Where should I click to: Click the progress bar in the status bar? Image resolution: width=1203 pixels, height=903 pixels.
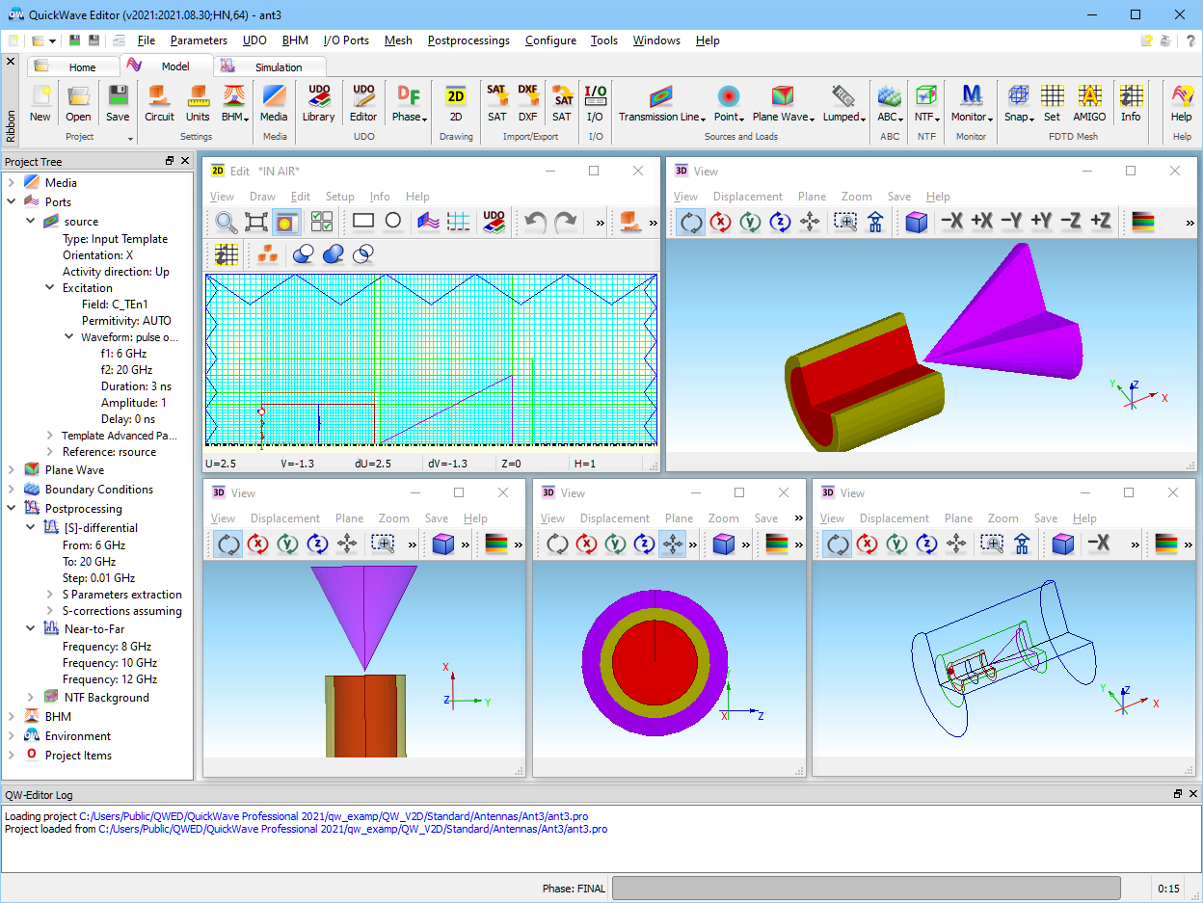tap(867, 888)
